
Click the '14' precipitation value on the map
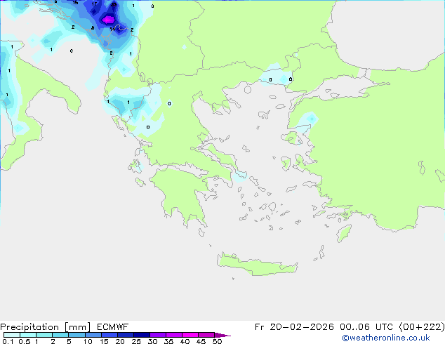(x=112, y=29)
